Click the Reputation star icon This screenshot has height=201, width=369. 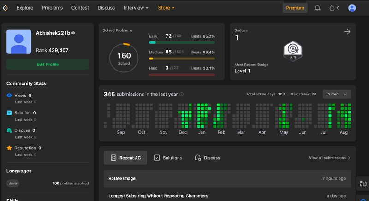click(x=9, y=148)
